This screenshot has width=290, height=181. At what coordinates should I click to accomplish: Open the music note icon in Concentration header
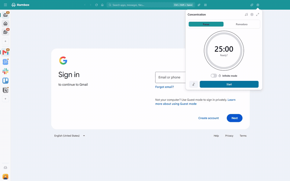[x=246, y=14]
